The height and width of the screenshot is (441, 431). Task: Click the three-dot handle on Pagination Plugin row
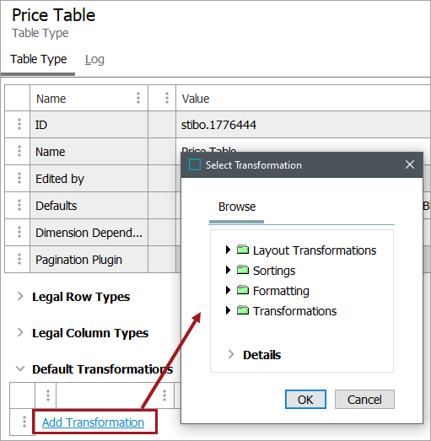click(x=19, y=259)
